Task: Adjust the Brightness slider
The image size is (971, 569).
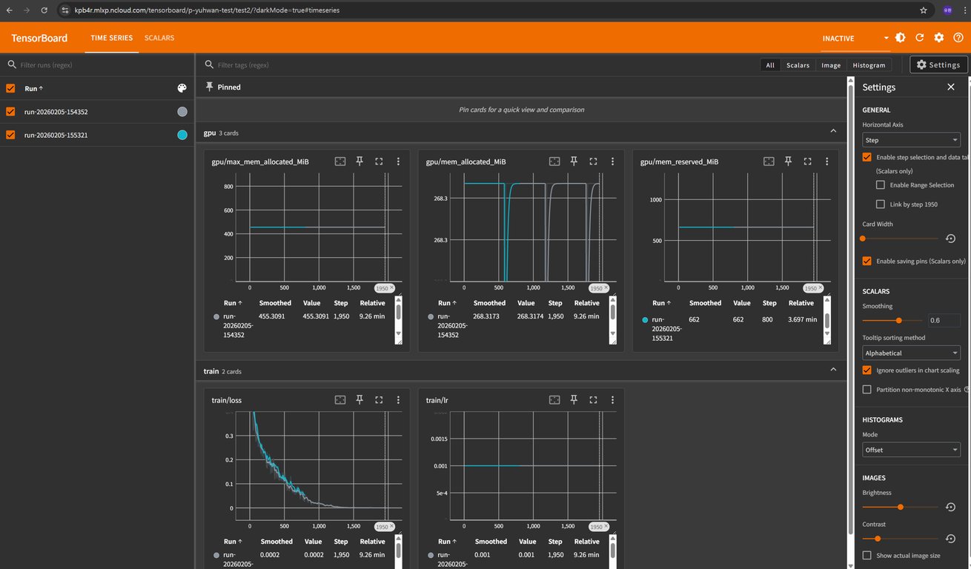Action: tap(901, 508)
